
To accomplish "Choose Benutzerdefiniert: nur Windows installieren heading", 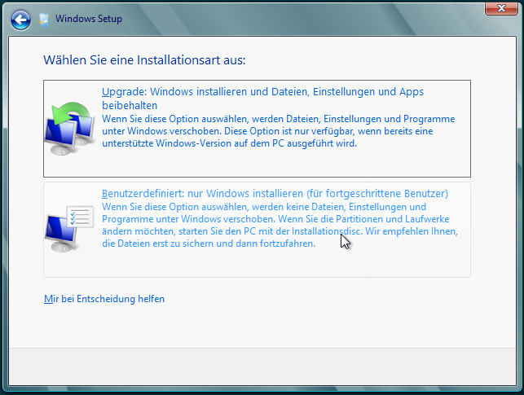I will click(x=275, y=194).
